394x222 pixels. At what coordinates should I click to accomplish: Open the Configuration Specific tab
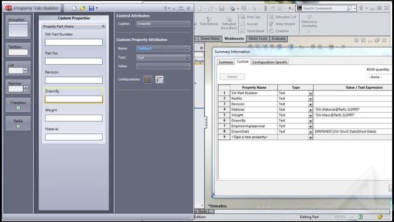point(270,62)
